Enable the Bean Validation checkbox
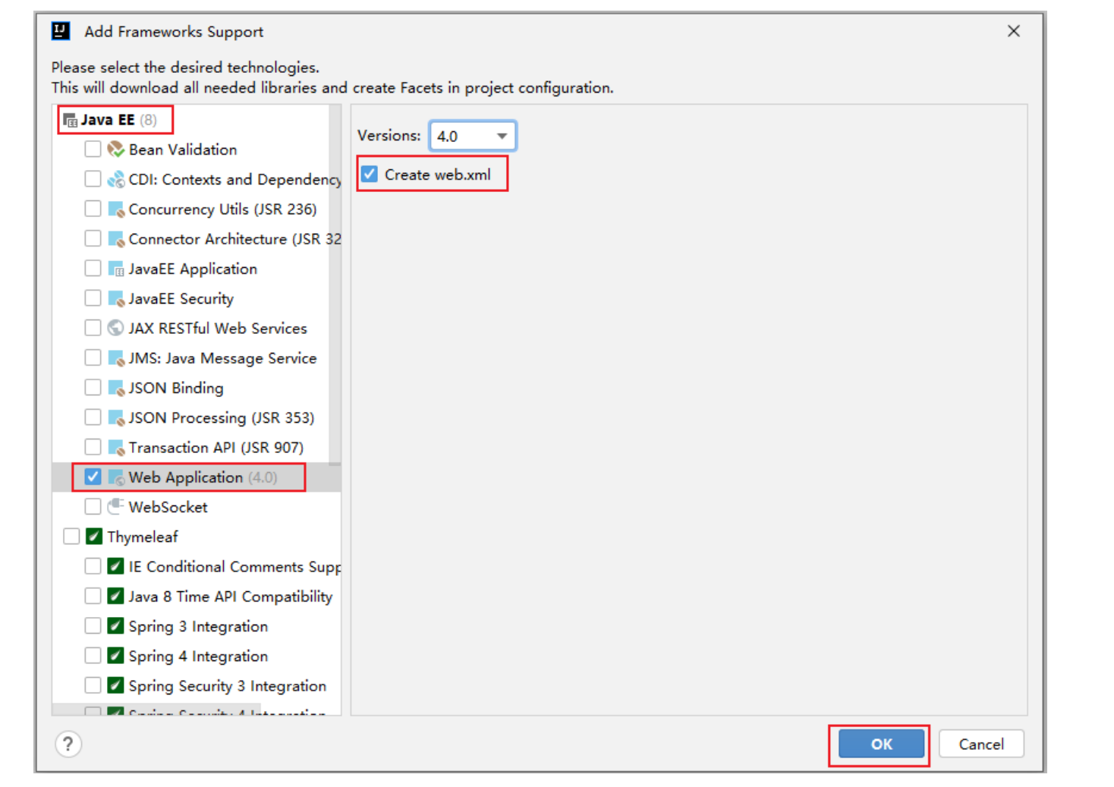Image resolution: width=1114 pixels, height=787 pixels. point(93,149)
